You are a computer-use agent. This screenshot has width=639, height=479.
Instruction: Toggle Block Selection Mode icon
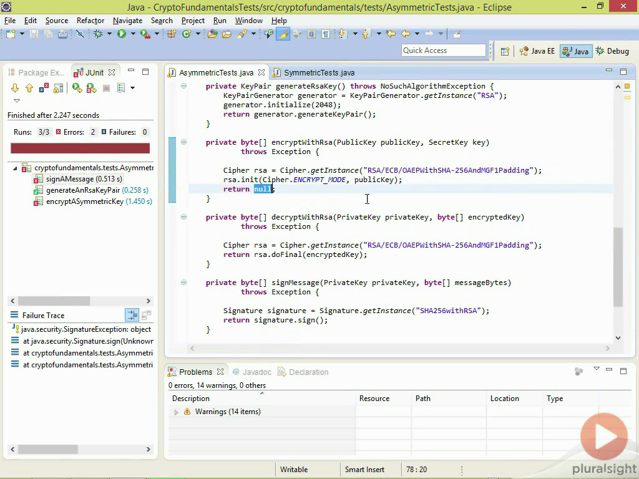(311, 34)
